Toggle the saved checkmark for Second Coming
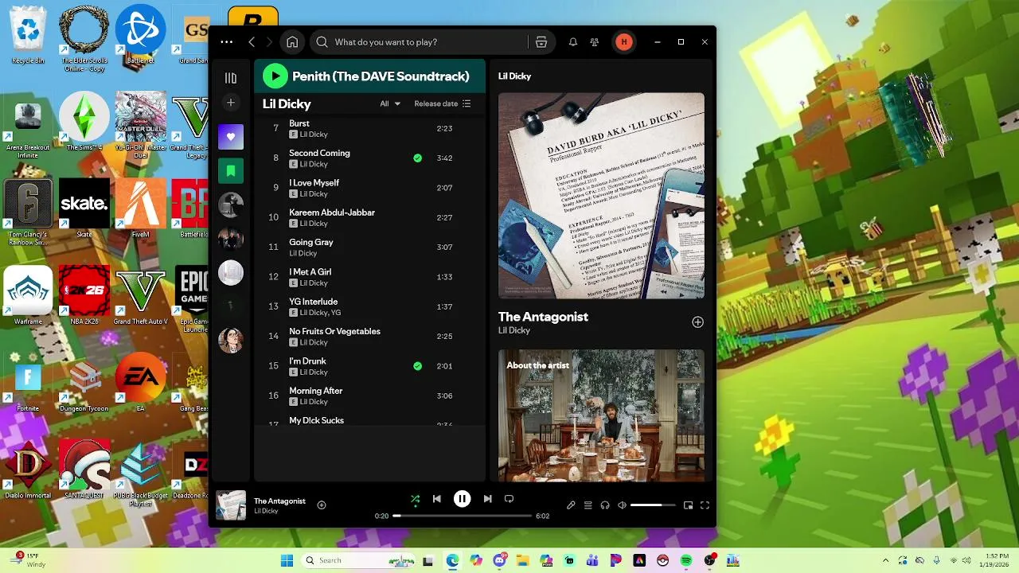1019x573 pixels. coord(418,158)
